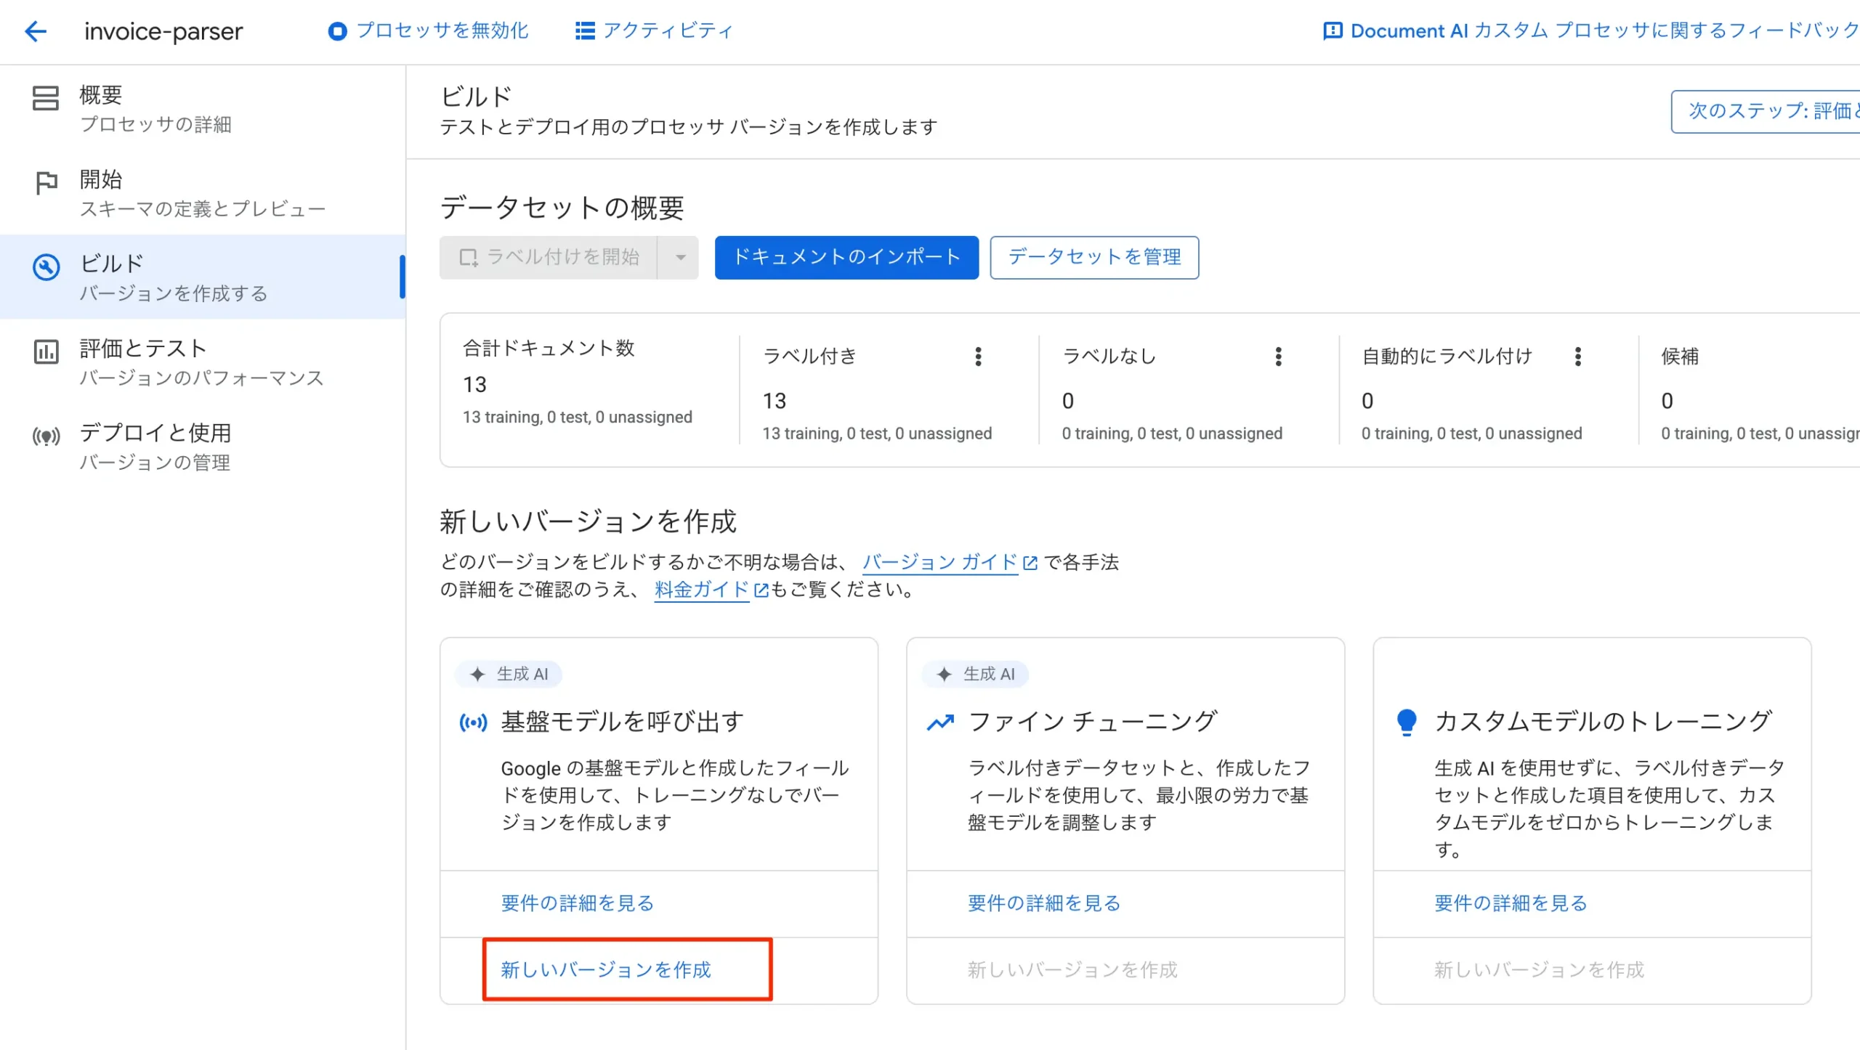Open the 料金ガイド link
Viewport: 1860px width, 1050px height.
tap(701, 590)
